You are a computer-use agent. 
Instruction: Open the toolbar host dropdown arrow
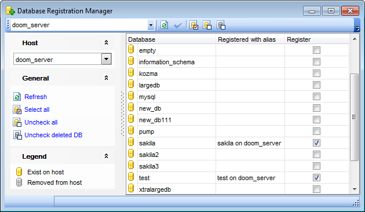tap(151, 25)
